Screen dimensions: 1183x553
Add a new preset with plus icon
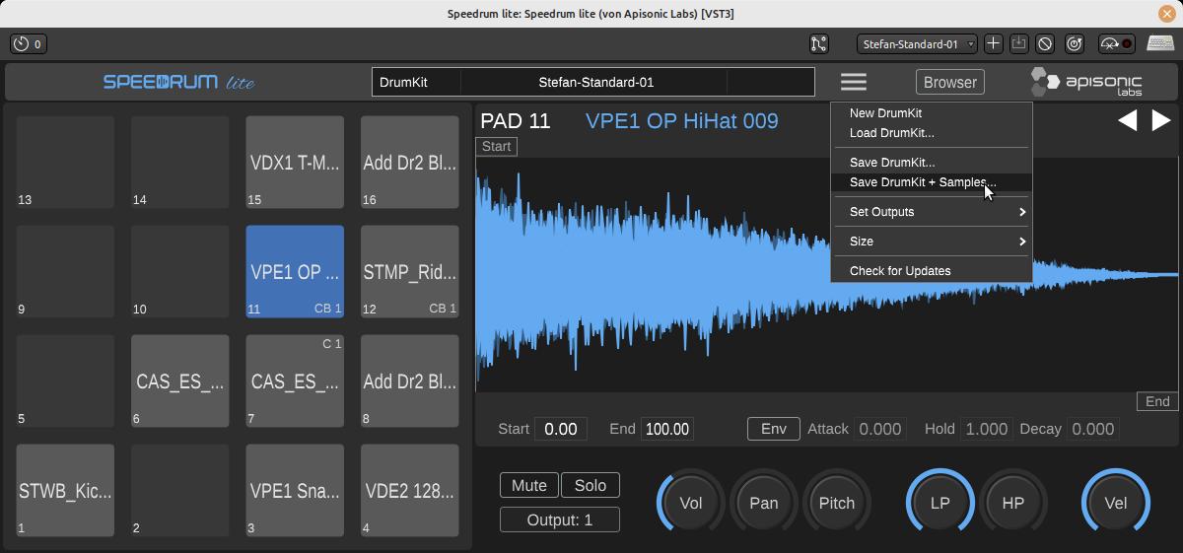pos(994,43)
